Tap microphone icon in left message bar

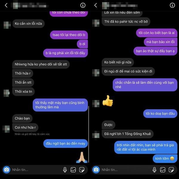(65, 170)
